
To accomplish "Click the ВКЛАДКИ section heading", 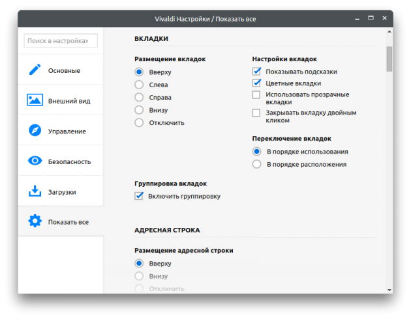I will coord(151,38).
